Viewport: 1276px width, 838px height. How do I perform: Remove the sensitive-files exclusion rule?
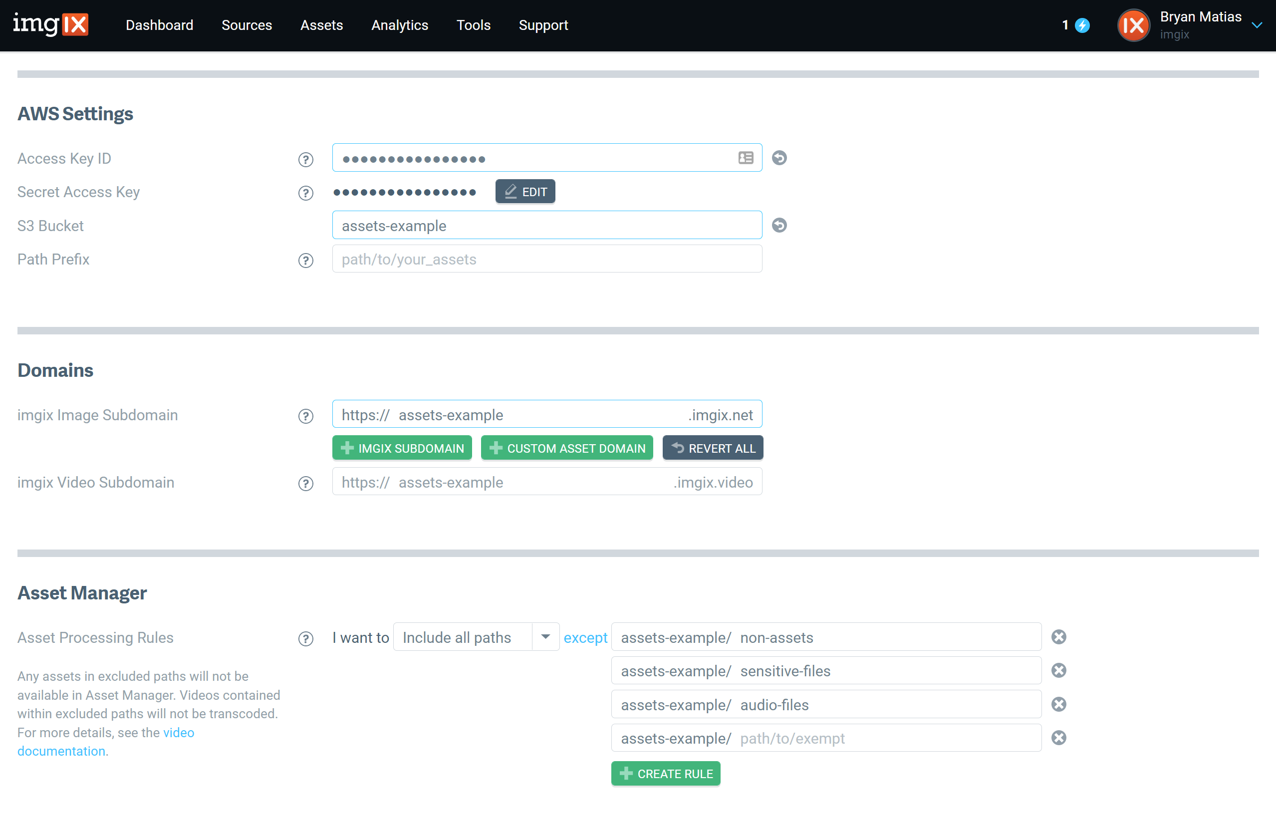point(1059,670)
